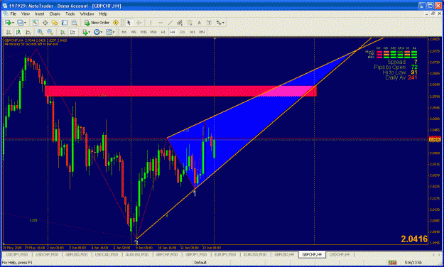Switch to the USDCAD,M30 chart tab
Viewport: 444px width, 267px height.
click(x=106, y=255)
